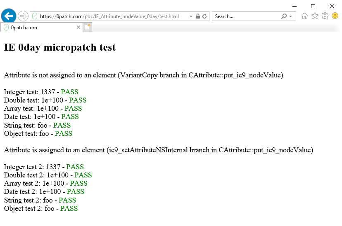Close the Internet Explorer window

(x=332, y=6)
